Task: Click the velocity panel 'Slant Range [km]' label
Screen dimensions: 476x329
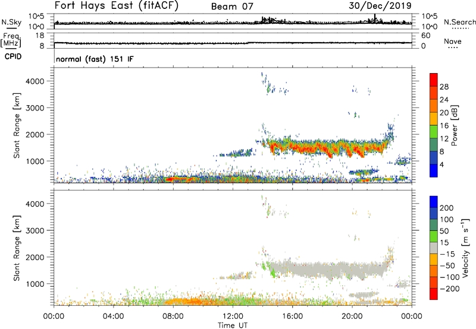Action: point(17,248)
